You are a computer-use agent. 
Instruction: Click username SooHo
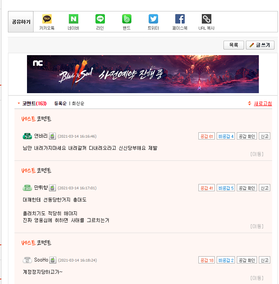41,260
